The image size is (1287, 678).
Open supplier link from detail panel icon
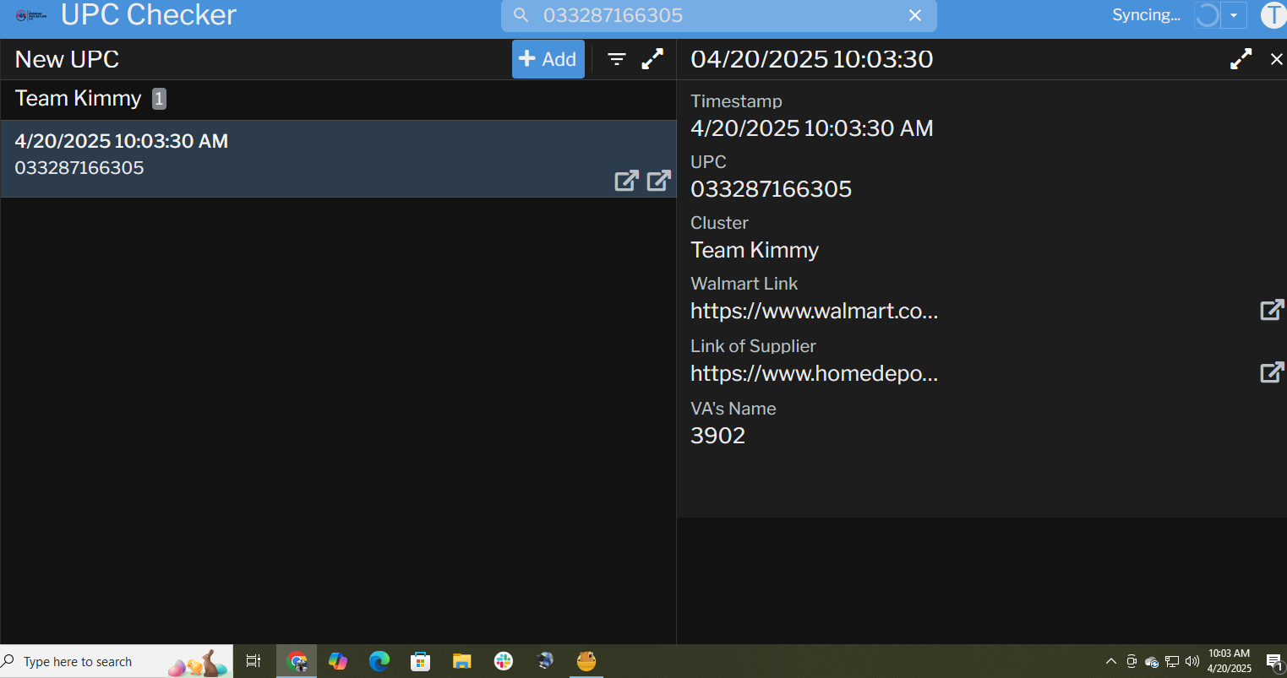[1272, 372]
